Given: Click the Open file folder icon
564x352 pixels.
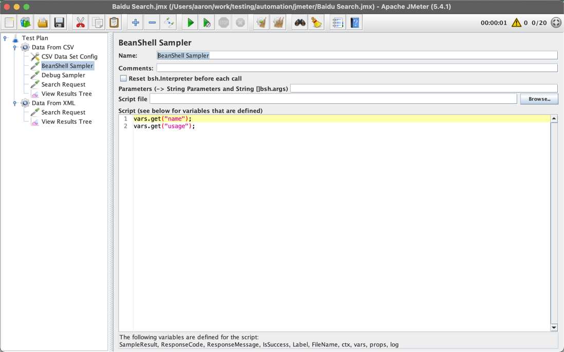Looking at the screenshot, I should pos(43,23).
